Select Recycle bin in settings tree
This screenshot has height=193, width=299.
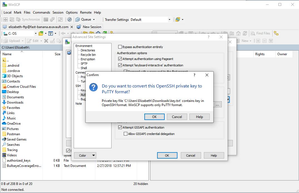tap(88, 55)
